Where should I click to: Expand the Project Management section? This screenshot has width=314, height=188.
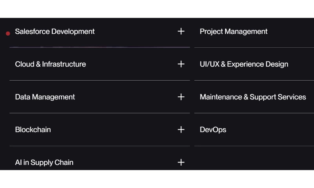234,31
